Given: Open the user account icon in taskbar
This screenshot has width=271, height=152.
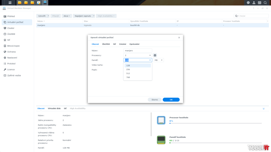Looking at the screenshot, I should pyautogui.click(x=254, y=3).
